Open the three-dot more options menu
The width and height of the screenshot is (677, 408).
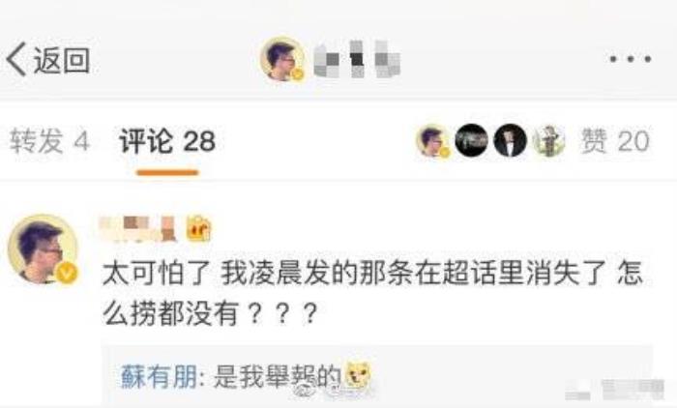tap(631, 59)
